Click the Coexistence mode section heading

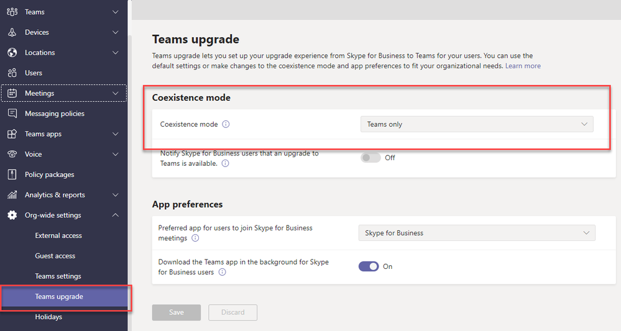[191, 97]
